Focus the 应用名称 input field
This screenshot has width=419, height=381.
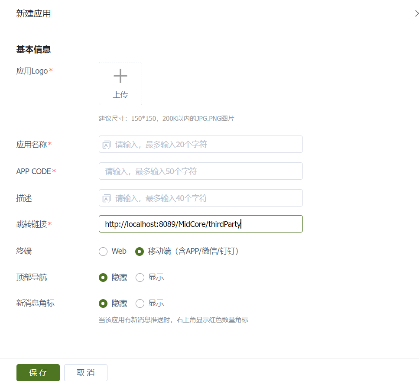point(201,144)
